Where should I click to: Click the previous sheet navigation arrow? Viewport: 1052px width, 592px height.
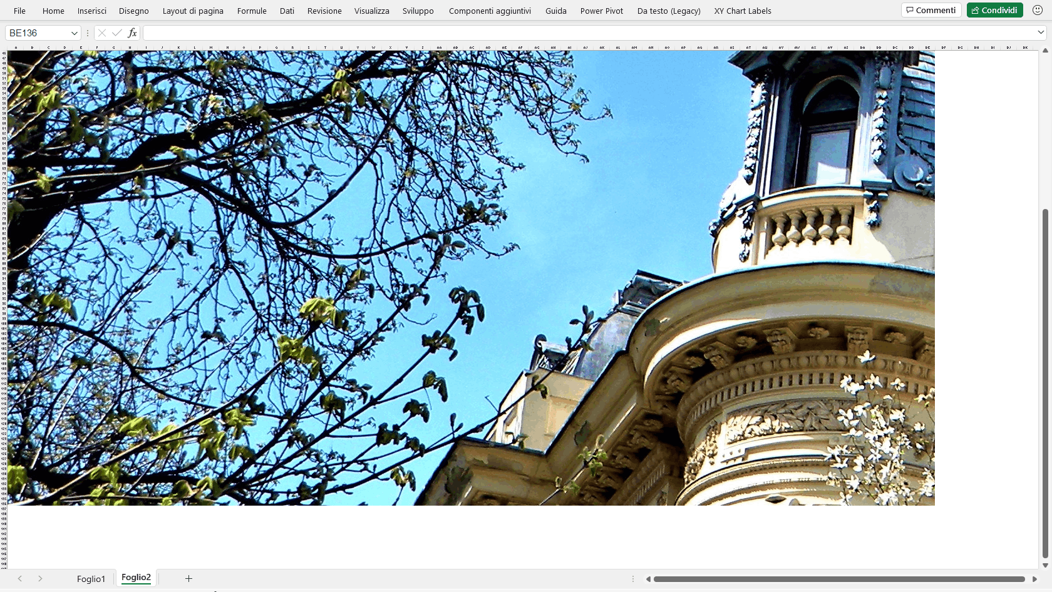[x=20, y=579]
